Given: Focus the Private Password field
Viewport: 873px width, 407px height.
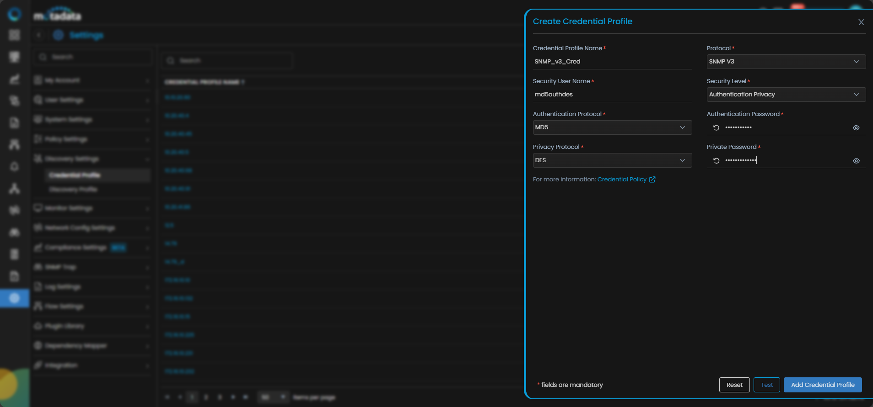Looking at the screenshot, I should [x=785, y=160].
